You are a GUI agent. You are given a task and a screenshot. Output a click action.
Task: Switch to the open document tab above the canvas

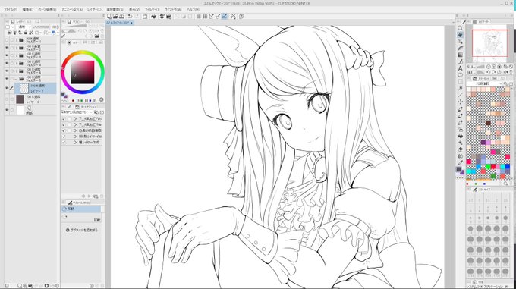pyautogui.click(x=119, y=23)
